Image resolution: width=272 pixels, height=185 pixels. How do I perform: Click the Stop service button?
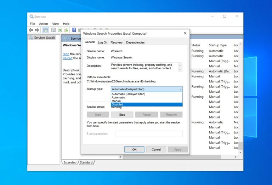(122, 115)
